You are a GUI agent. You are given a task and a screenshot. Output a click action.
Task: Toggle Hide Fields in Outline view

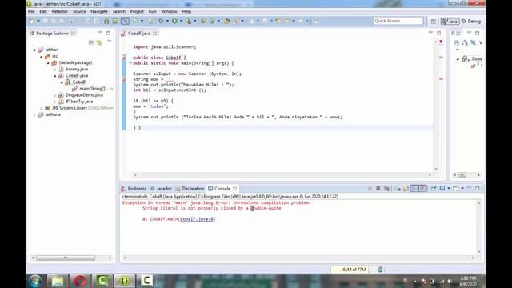click(473, 42)
